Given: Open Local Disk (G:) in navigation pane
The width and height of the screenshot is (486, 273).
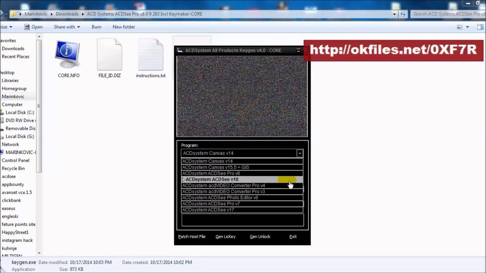Looking at the screenshot, I should coord(20,136).
